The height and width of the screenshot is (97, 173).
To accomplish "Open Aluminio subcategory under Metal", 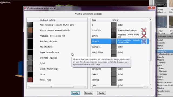I will 163,71.
